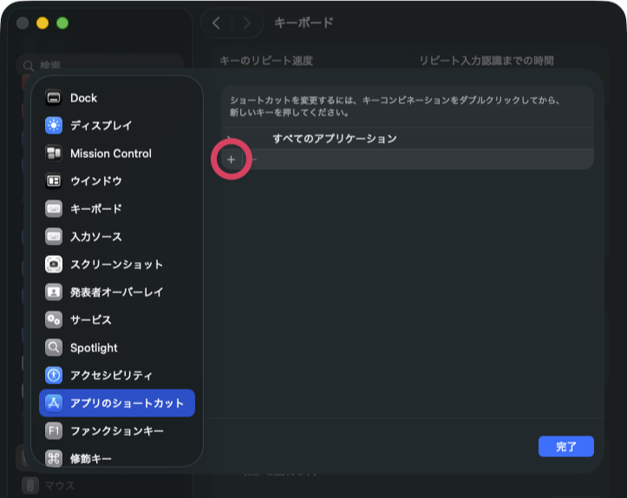Open the キーボード shortcuts category
Viewport: 627px width, 498px height.
click(95, 209)
